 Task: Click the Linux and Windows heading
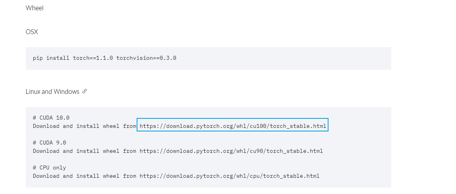point(53,91)
